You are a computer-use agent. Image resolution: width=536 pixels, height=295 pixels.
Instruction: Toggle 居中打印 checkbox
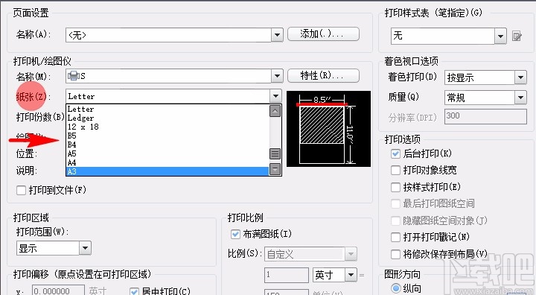(134, 291)
